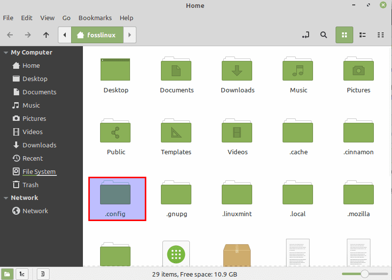Click the search magnifier icon in toolbar
Image resolution: width=392 pixels, height=280 pixels.
(323, 35)
